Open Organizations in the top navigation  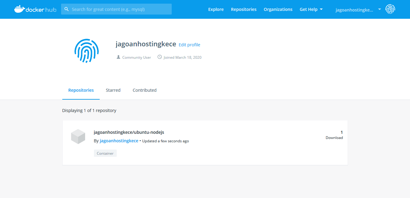(278, 9)
